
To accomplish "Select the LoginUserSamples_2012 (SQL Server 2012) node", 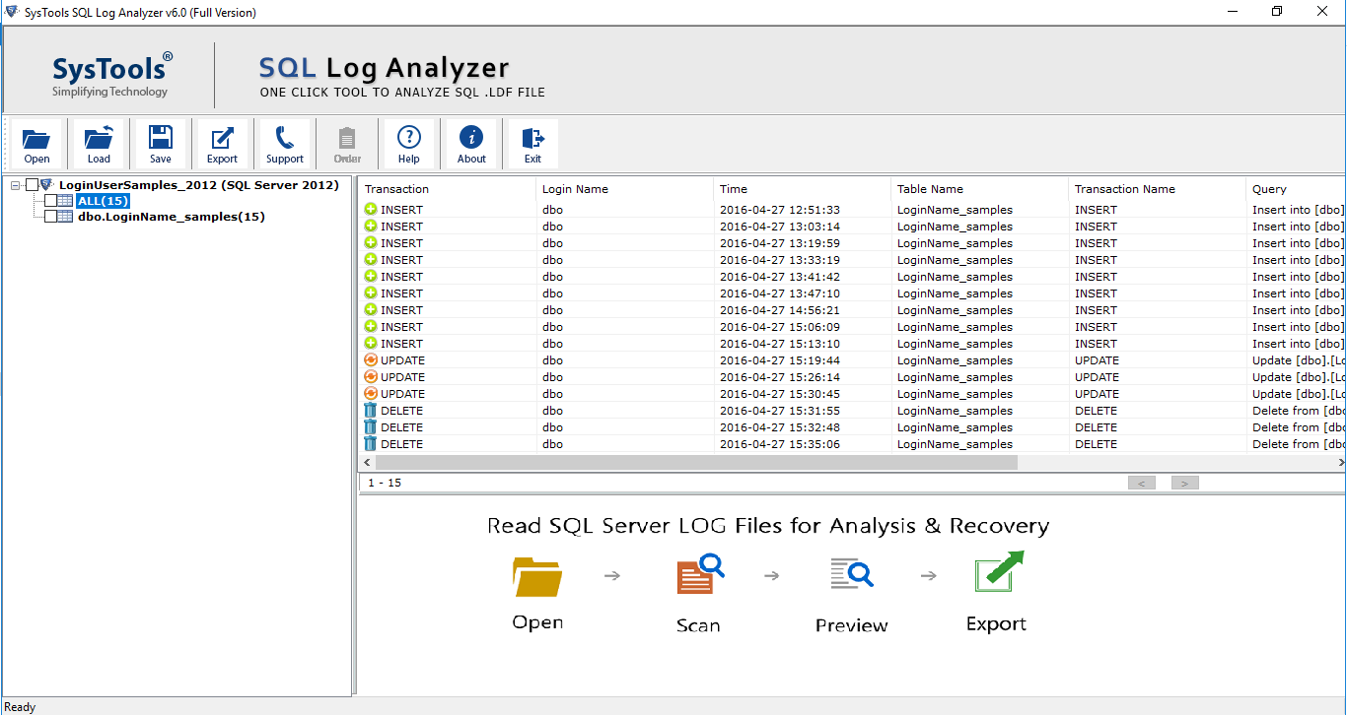I will 199,185.
